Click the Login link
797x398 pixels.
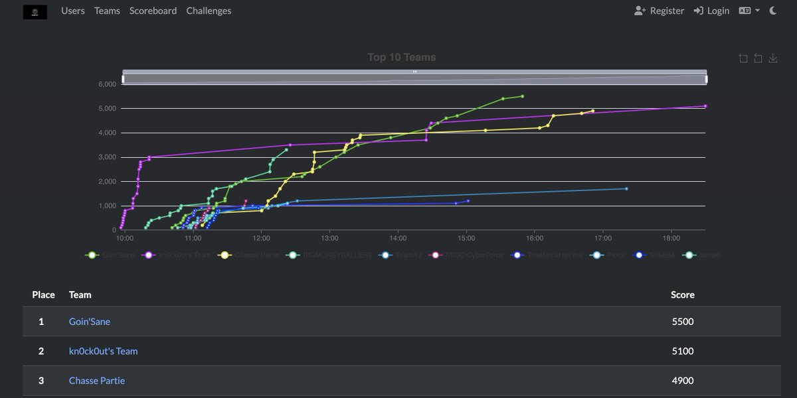[x=711, y=11]
